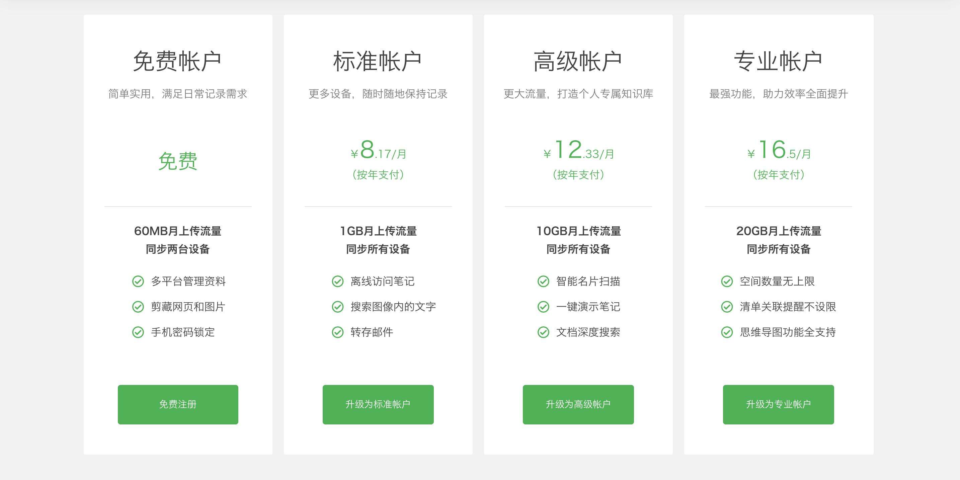This screenshot has height=480, width=960.
Task: Click the 免费注册 button
Action: point(178,404)
